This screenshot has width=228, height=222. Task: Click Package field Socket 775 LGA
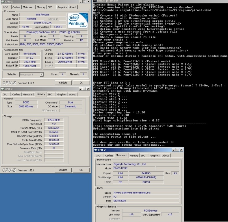(43, 23)
